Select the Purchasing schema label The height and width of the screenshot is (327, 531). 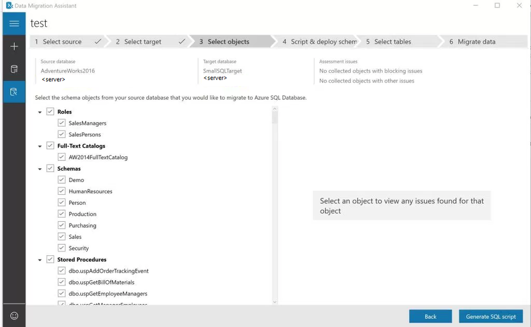(82, 226)
